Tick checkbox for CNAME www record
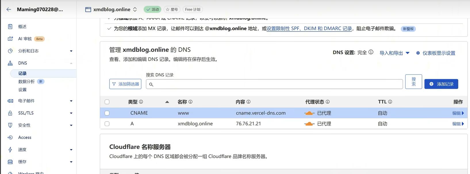 (107, 113)
